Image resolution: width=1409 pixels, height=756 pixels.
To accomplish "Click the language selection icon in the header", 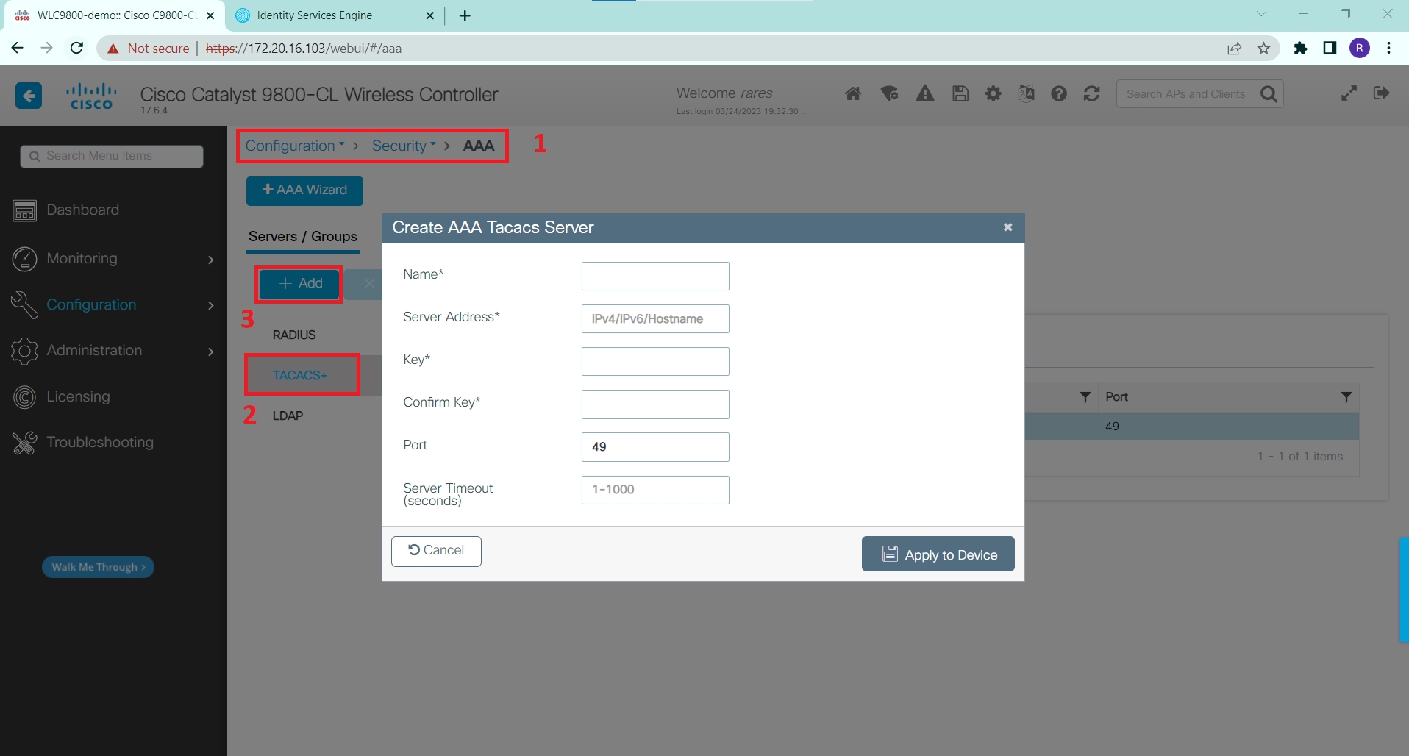I will 1026,93.
